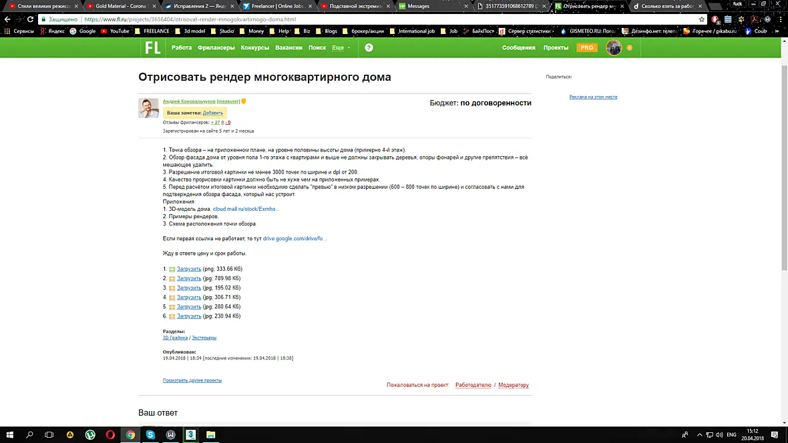
Task: Download attachment 3 'Загрузить' (195.02 Кб)
Action: (x=189, y=288)
